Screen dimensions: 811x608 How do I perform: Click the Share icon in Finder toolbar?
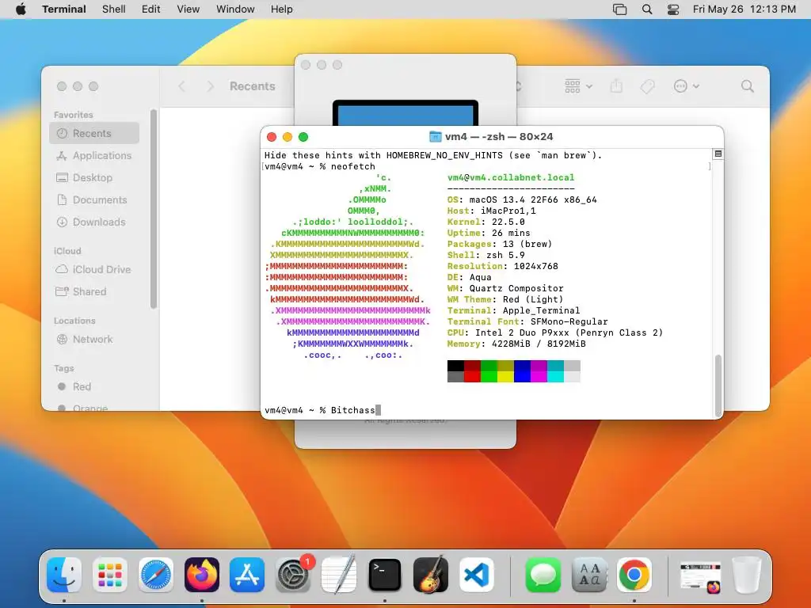coord(616,85)
